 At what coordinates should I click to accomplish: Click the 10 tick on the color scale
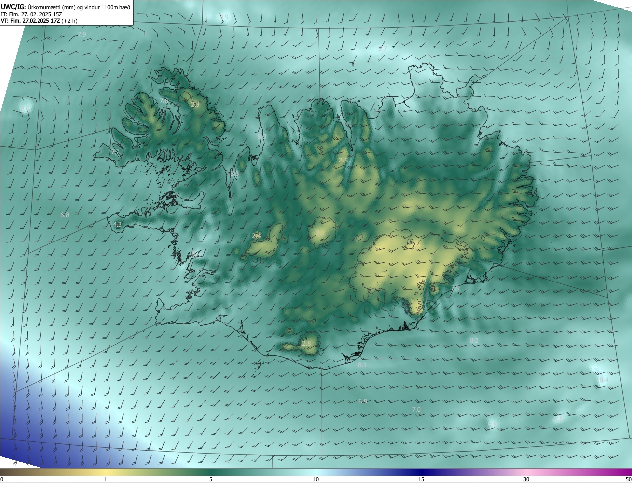[316, 479]
